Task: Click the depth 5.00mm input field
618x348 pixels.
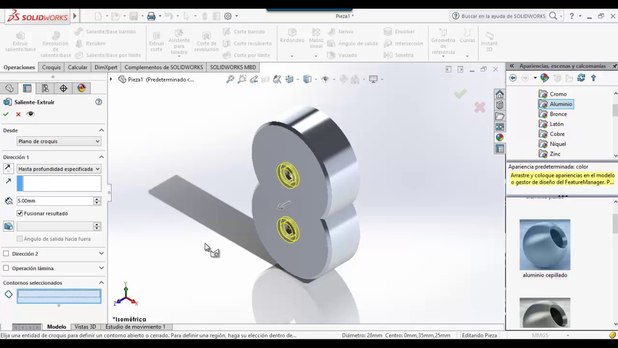Action: point(55,201)
